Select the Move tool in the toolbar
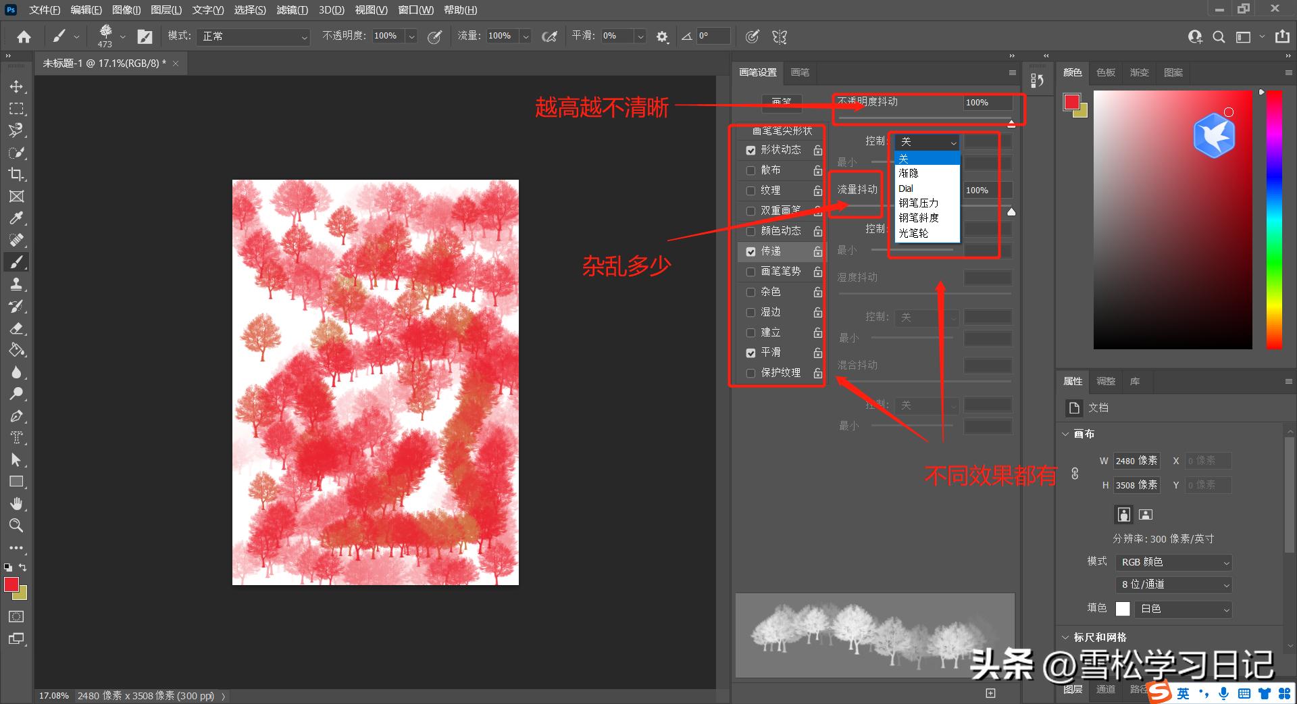This screenshot has width=1297, height=704. (x=16, y=86)
